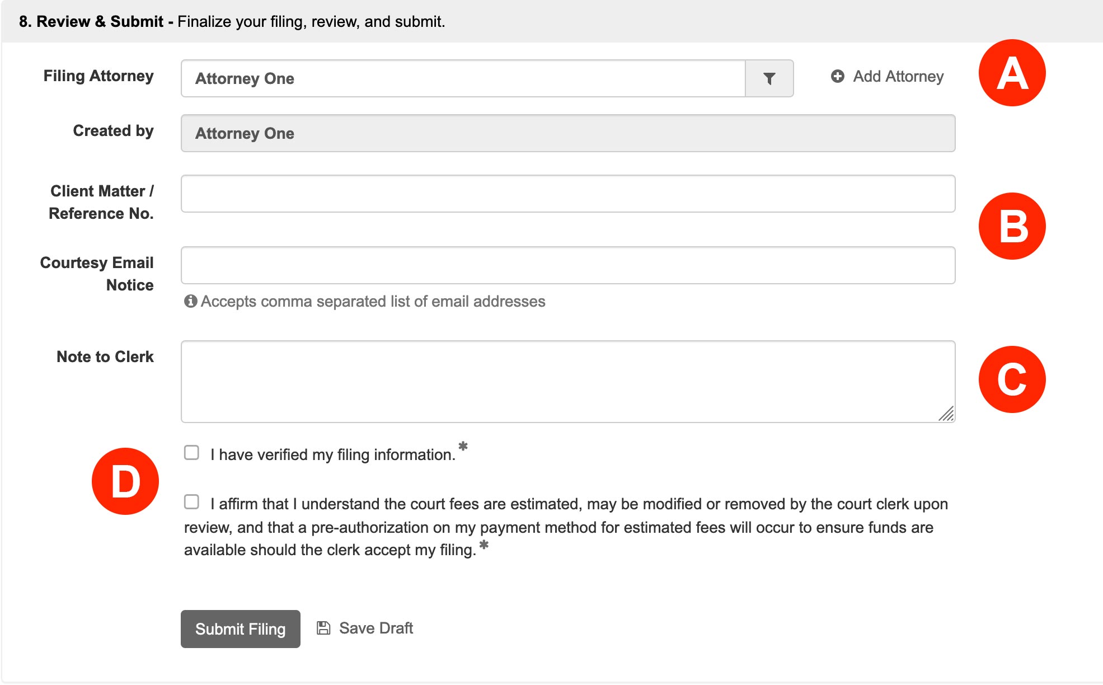Click the disabled Created by field
Image resolution: width=1103 pixels, height=685 pixels.
tap(567, 133)
